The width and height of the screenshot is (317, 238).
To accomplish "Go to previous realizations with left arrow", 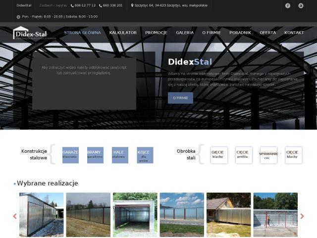I will (x=15, y=216).
